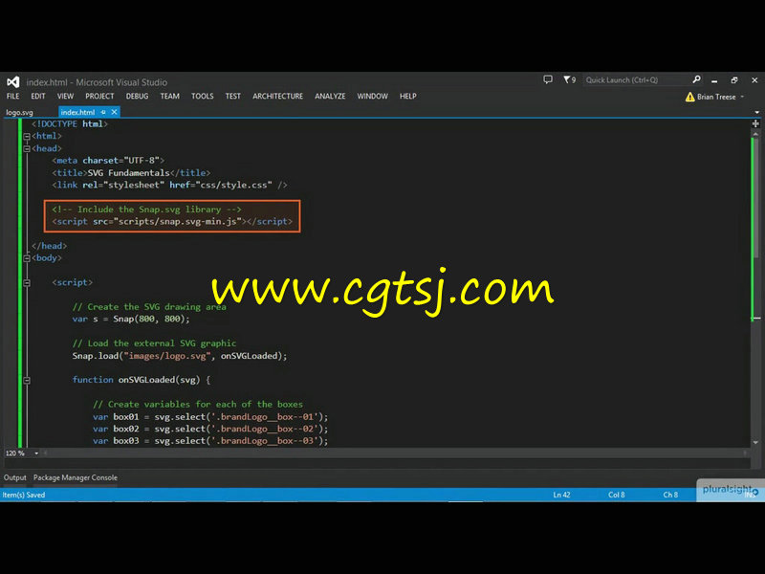Click the meta charset UTF-8 line
The height and width of the screenshot is (574, 765).
pos(108,161)
